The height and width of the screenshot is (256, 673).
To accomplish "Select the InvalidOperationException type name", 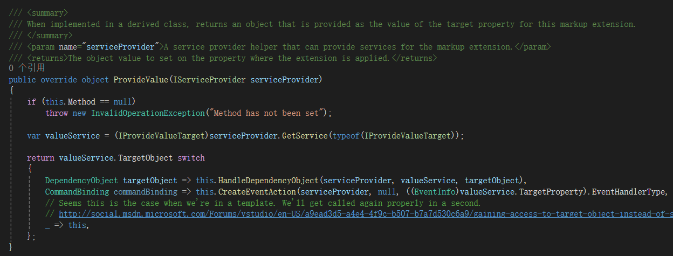I will [x=148, y=113].
